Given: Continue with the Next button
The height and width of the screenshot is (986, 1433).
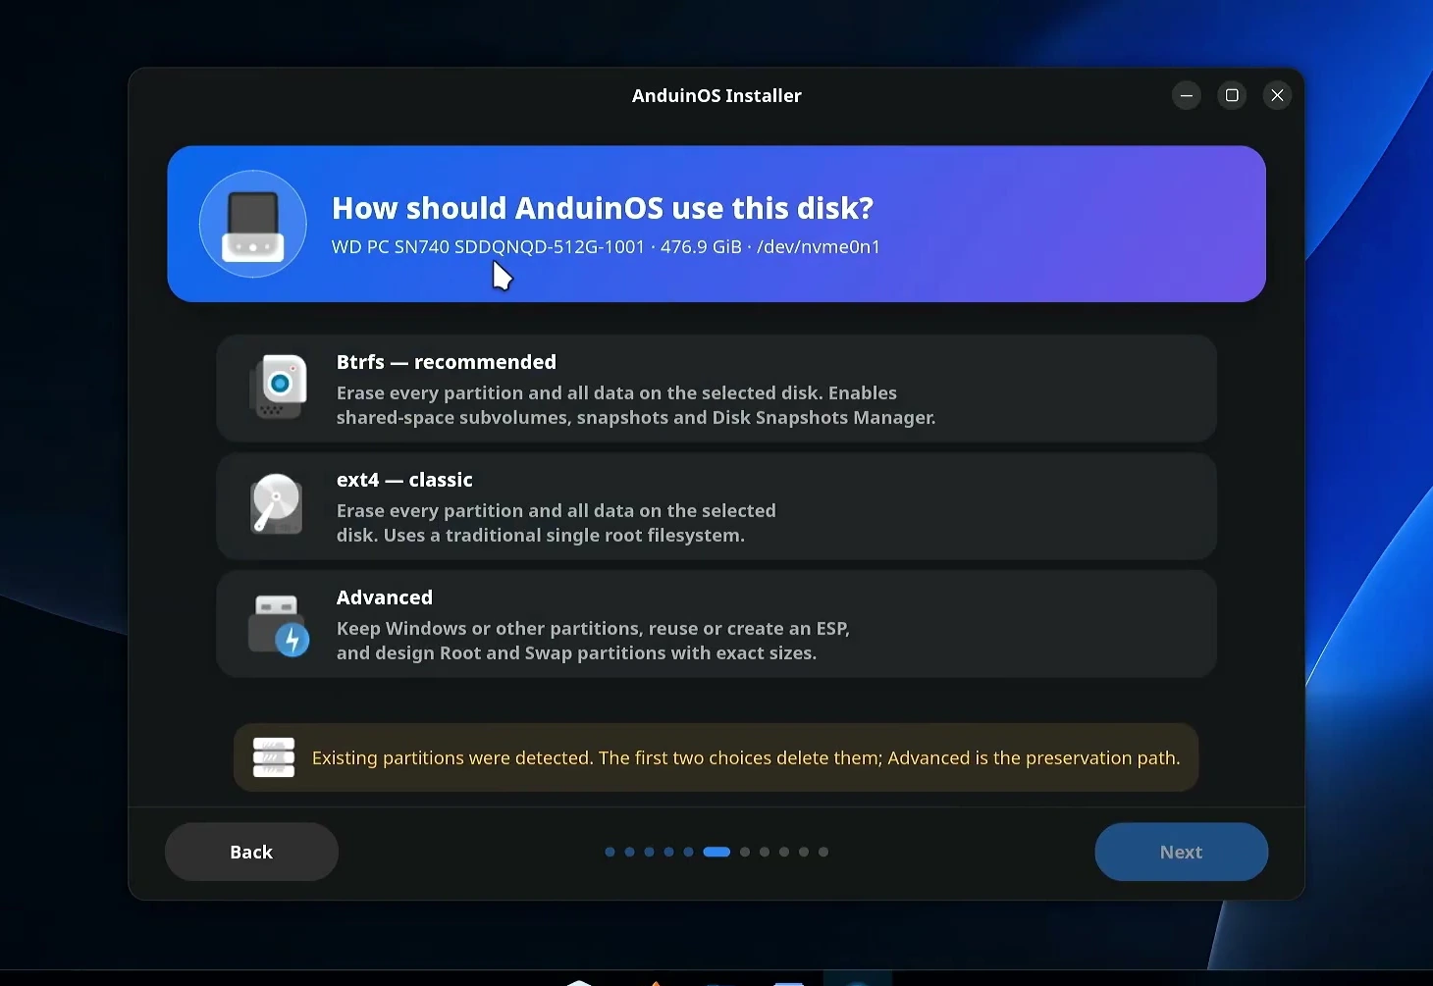Looking at the screenshot, I should 1181,852.
